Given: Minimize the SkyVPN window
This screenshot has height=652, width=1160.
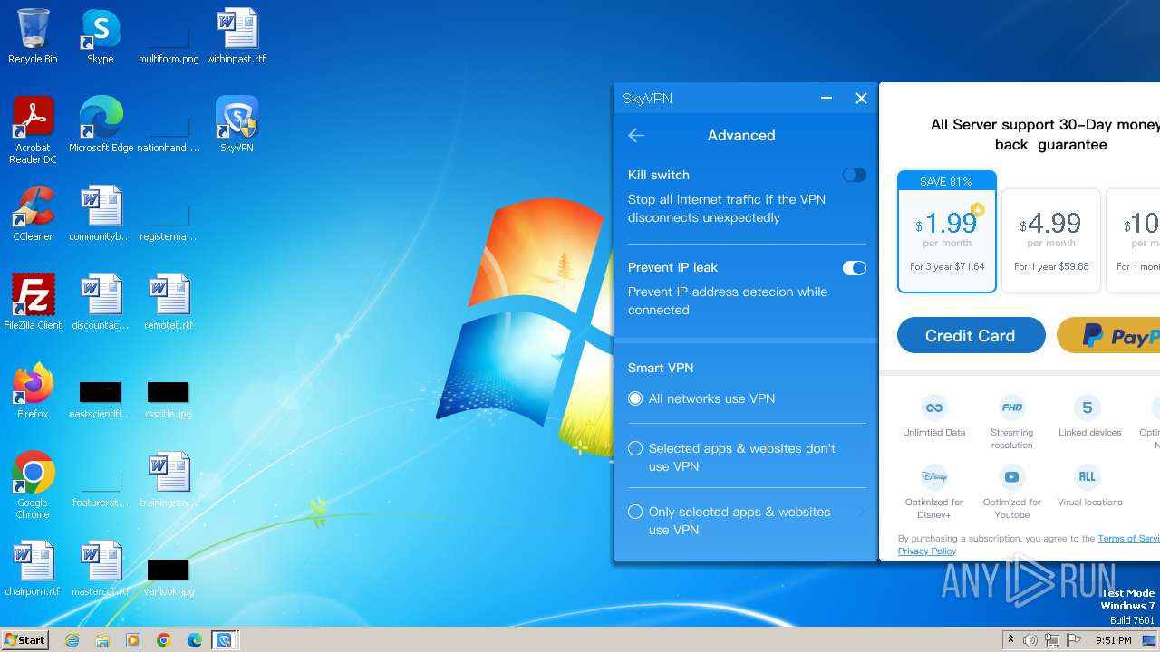Looking at the screenshot, I should pyautogui.click(x=826, y=98).
